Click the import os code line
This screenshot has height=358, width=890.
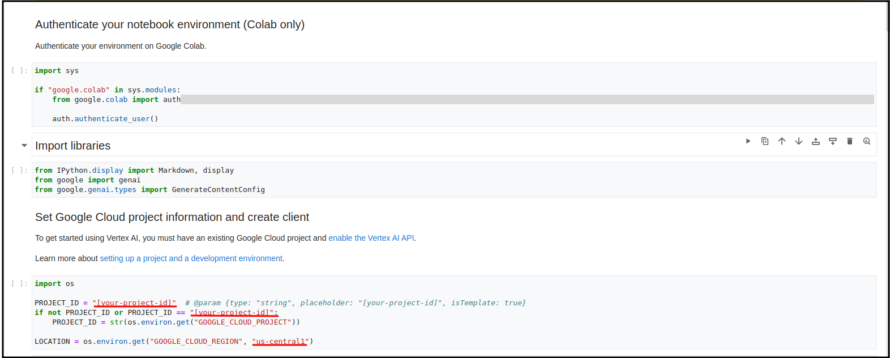point(54,284)
